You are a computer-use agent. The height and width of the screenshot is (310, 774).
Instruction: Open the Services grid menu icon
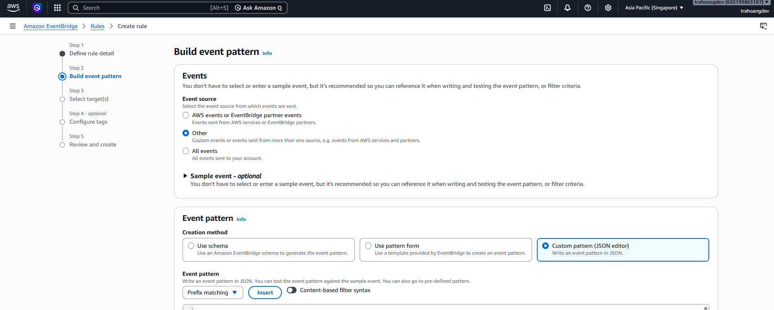pos(57,8)
